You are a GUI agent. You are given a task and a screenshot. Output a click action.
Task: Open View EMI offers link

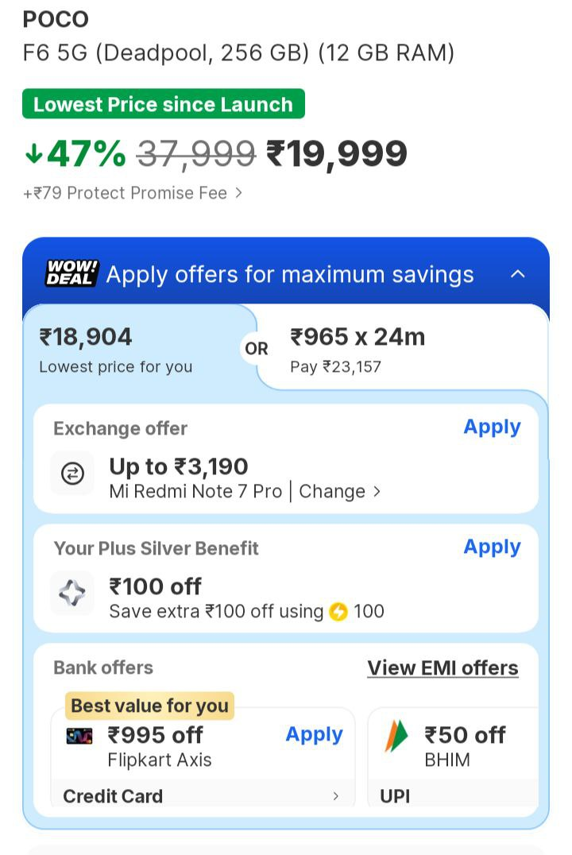click(443, 668)
